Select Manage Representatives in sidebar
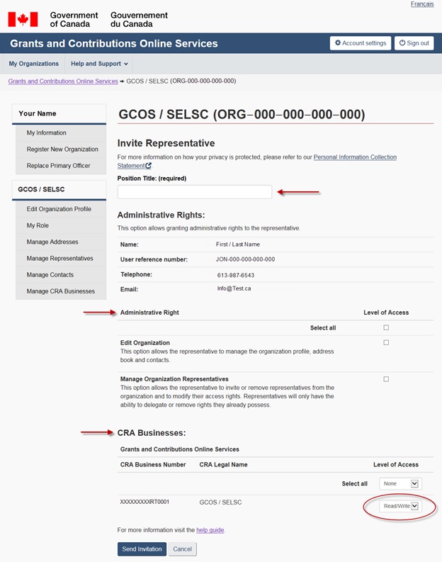This screenshot has height=562, width=442. (x=59, y=259)
